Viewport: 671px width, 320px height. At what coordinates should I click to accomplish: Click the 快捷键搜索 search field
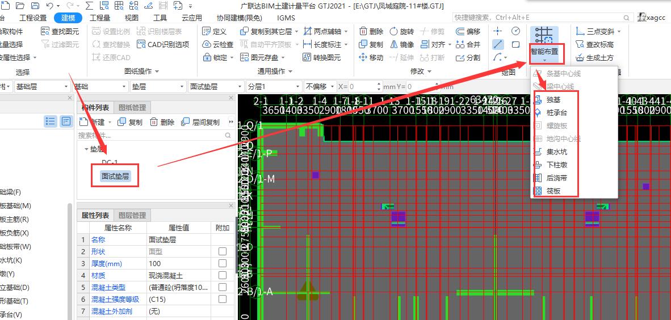tap(543, 18)
